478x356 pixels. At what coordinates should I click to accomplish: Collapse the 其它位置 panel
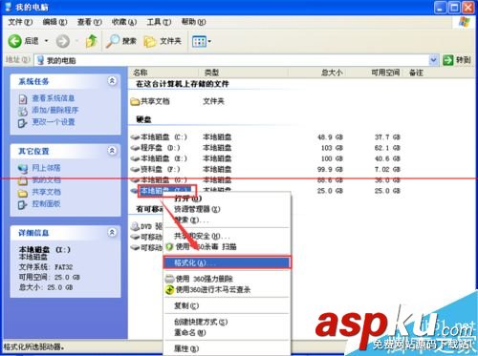pos(112,151)
